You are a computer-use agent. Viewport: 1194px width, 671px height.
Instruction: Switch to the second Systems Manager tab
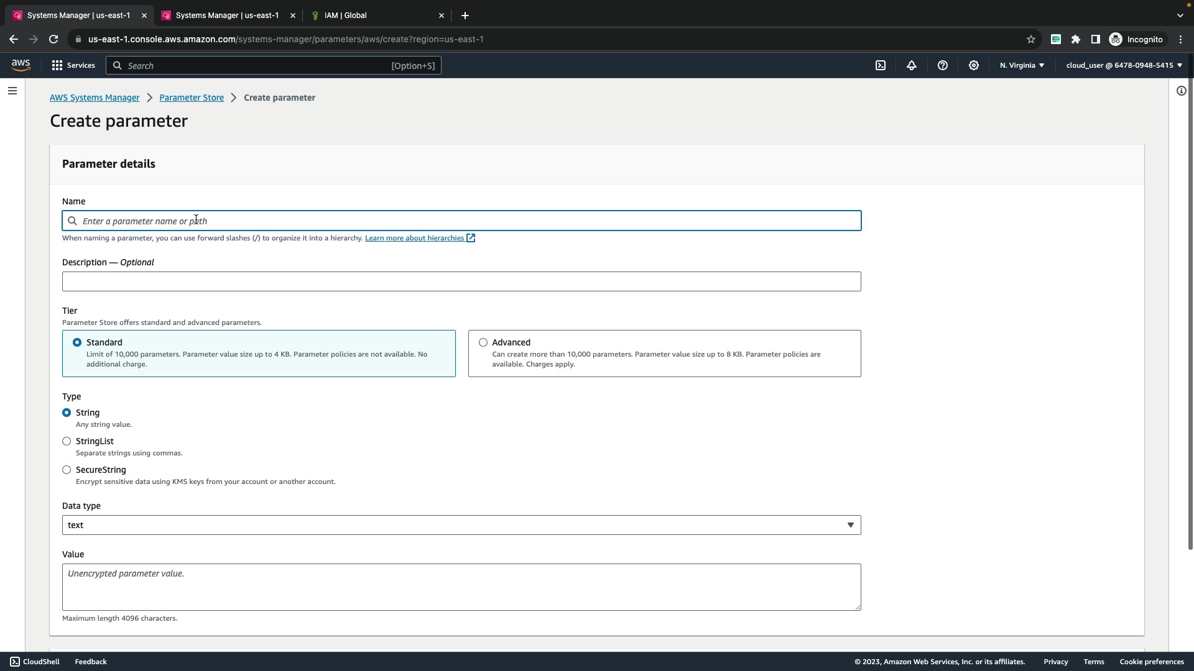pos(227,16)
